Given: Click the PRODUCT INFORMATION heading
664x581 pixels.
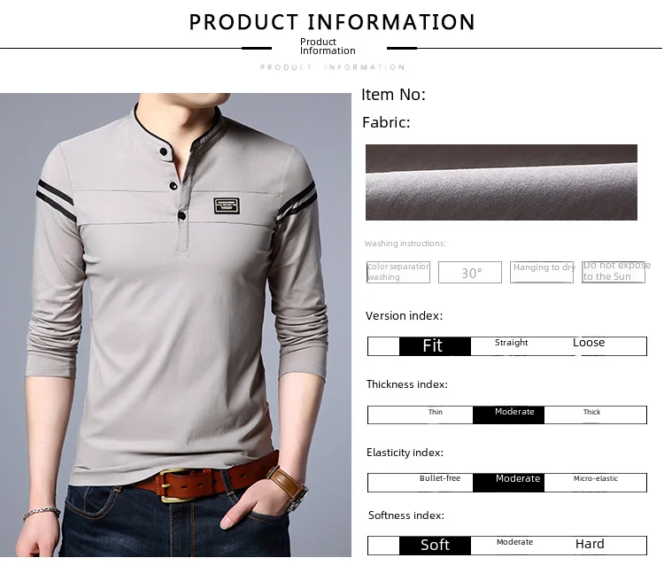Looking at the screenshot, I should tap(332, 22).
